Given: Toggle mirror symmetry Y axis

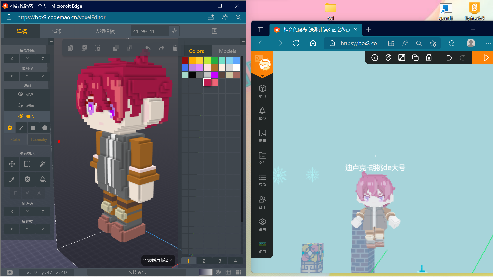Looking at the screenshot, I should pos(27,59).
